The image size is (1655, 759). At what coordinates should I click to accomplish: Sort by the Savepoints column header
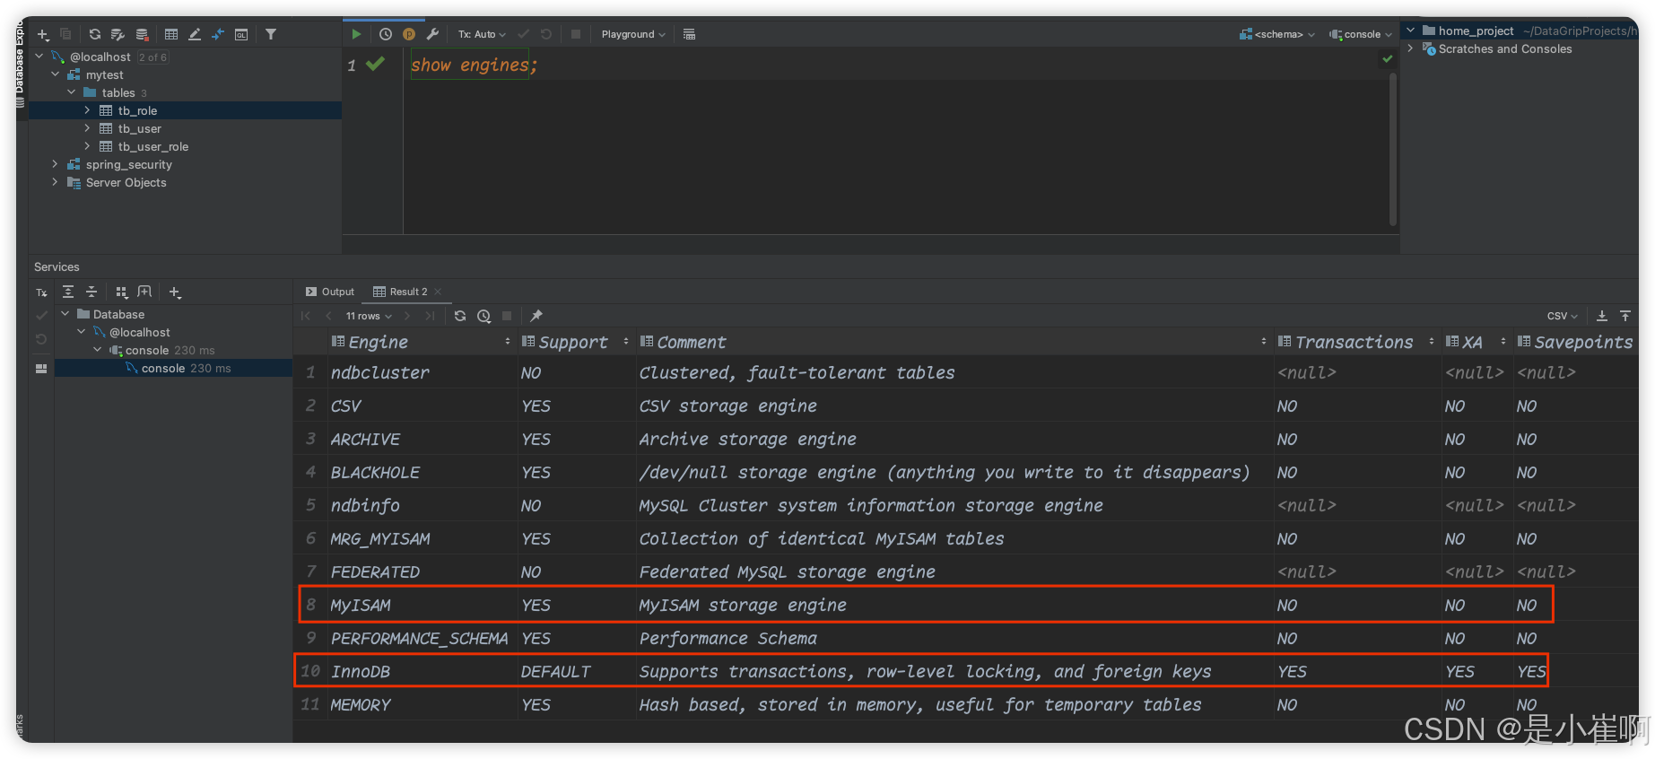point(1575,342)
